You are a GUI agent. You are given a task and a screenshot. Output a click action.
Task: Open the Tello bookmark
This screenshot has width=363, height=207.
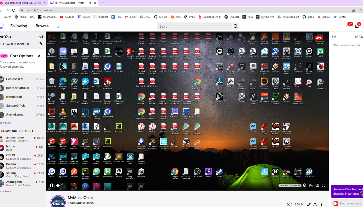[x=117, y=17]
